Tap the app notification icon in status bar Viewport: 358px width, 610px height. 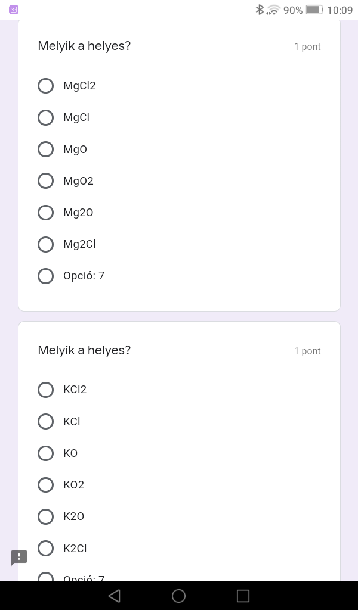tap(14, 10)
